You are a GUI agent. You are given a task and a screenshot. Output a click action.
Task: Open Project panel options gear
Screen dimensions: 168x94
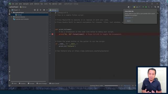pos(44,10)
